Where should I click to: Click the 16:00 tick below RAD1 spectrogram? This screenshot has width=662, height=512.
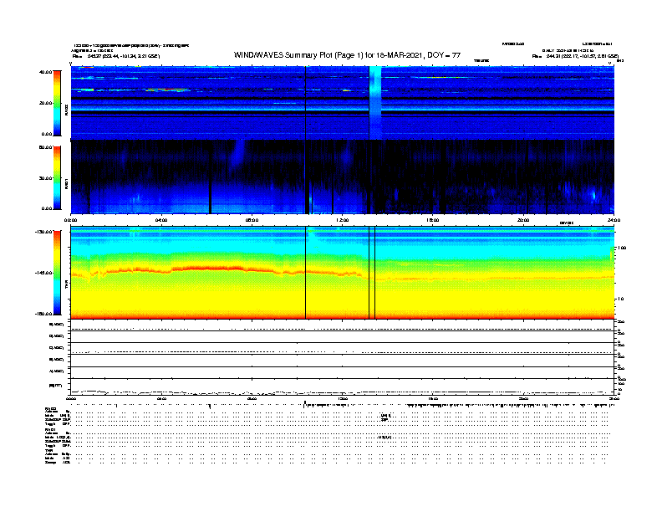pyautogui.click(x=433, y=220)
